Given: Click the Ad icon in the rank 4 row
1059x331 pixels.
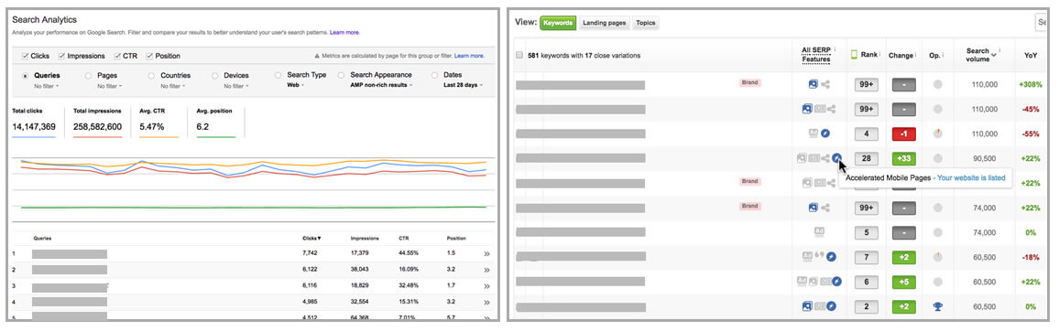Looking at the screenshot, I should [x=814, y=133].
